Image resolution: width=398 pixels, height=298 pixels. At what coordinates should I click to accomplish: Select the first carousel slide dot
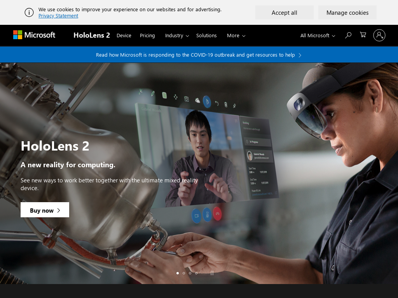pyautogui.click(x=177, y=273)
